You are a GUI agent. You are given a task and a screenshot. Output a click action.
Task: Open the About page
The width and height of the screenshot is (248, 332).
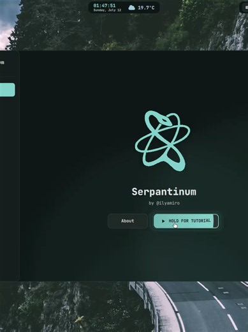(x=128, y=221)
